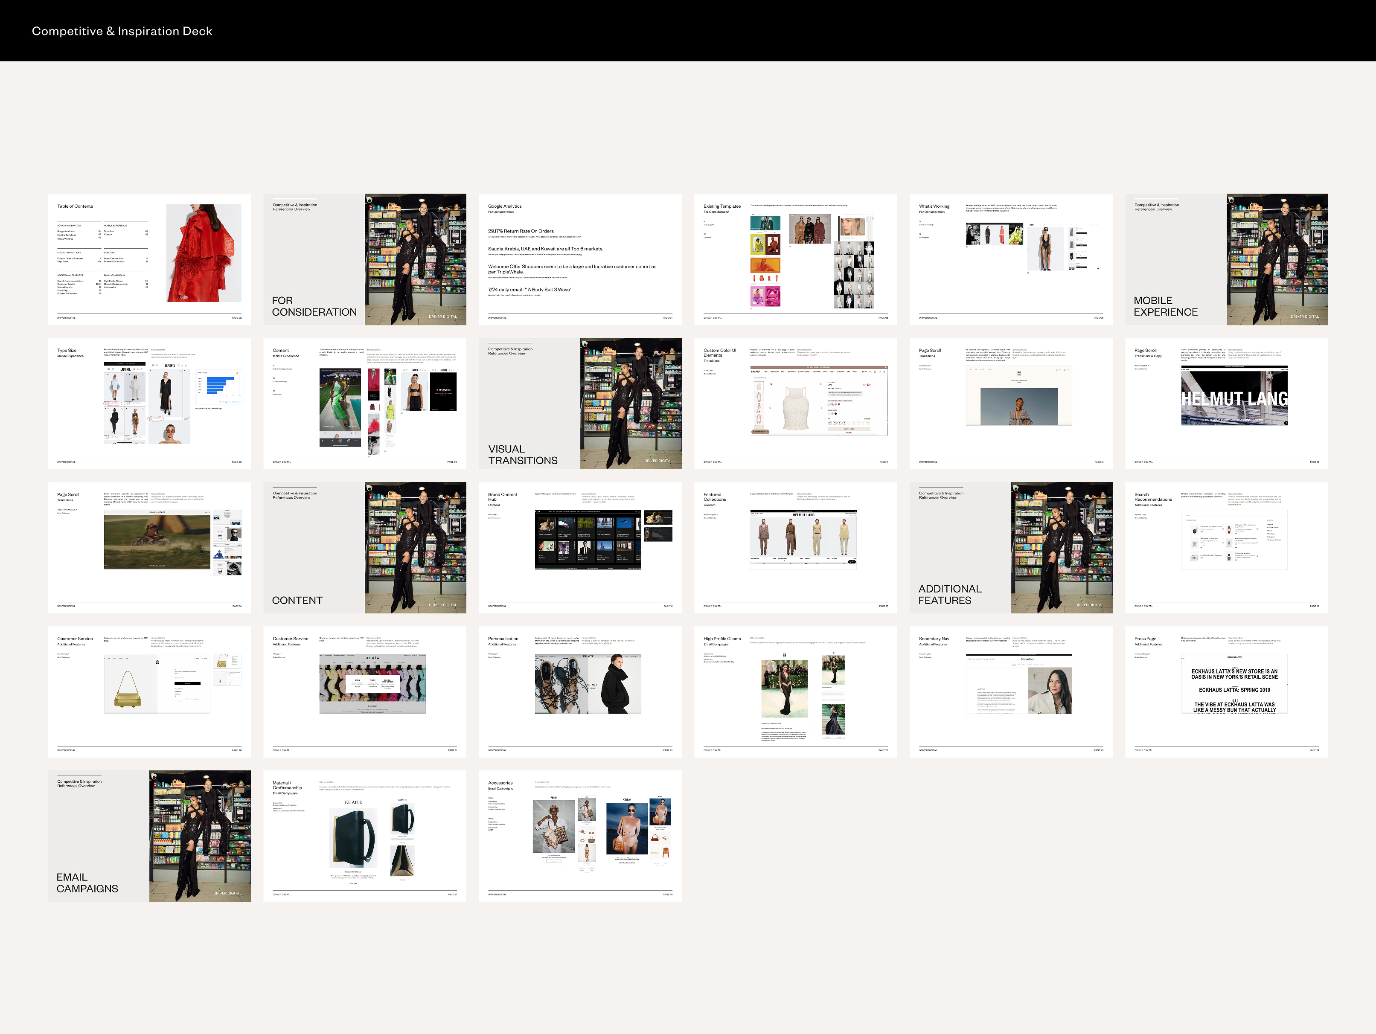The image size is (1376, 1034).
Task: Select the VISUAL TRANSITIONS section slide
Action: (580, 404)
